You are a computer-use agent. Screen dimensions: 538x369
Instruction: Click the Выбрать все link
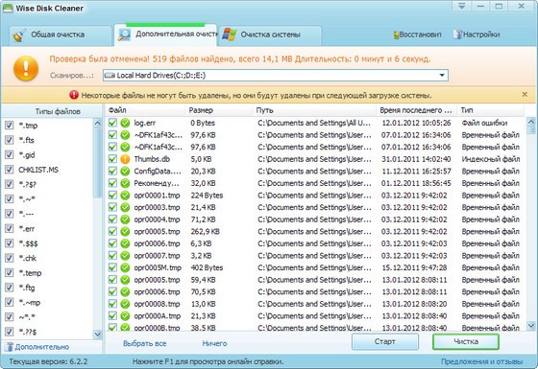(x=145, y=343)
